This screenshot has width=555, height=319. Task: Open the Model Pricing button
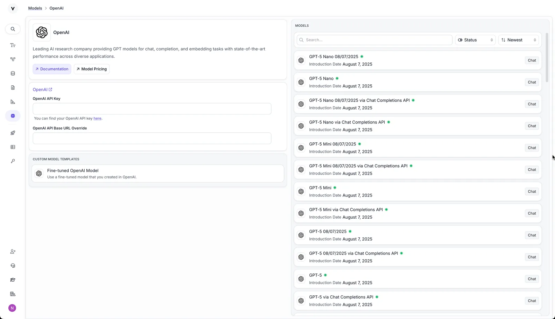point(92,69)
